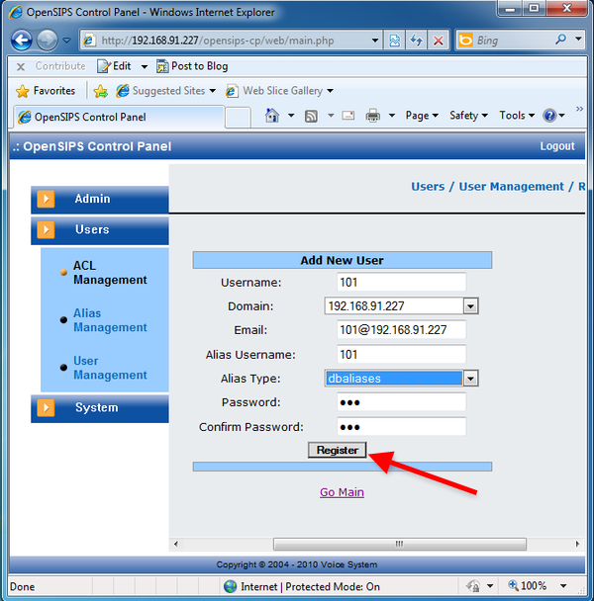Image resolution: width=594 pixels, height=601 pixels.
Task: Open search provider dropdown arrow
Action: tap(578, 40)
